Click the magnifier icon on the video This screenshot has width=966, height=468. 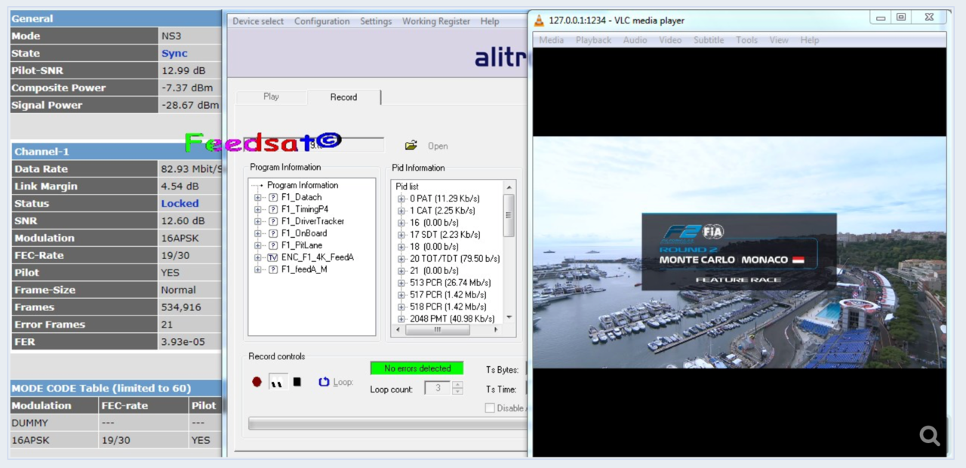point(929,436)
